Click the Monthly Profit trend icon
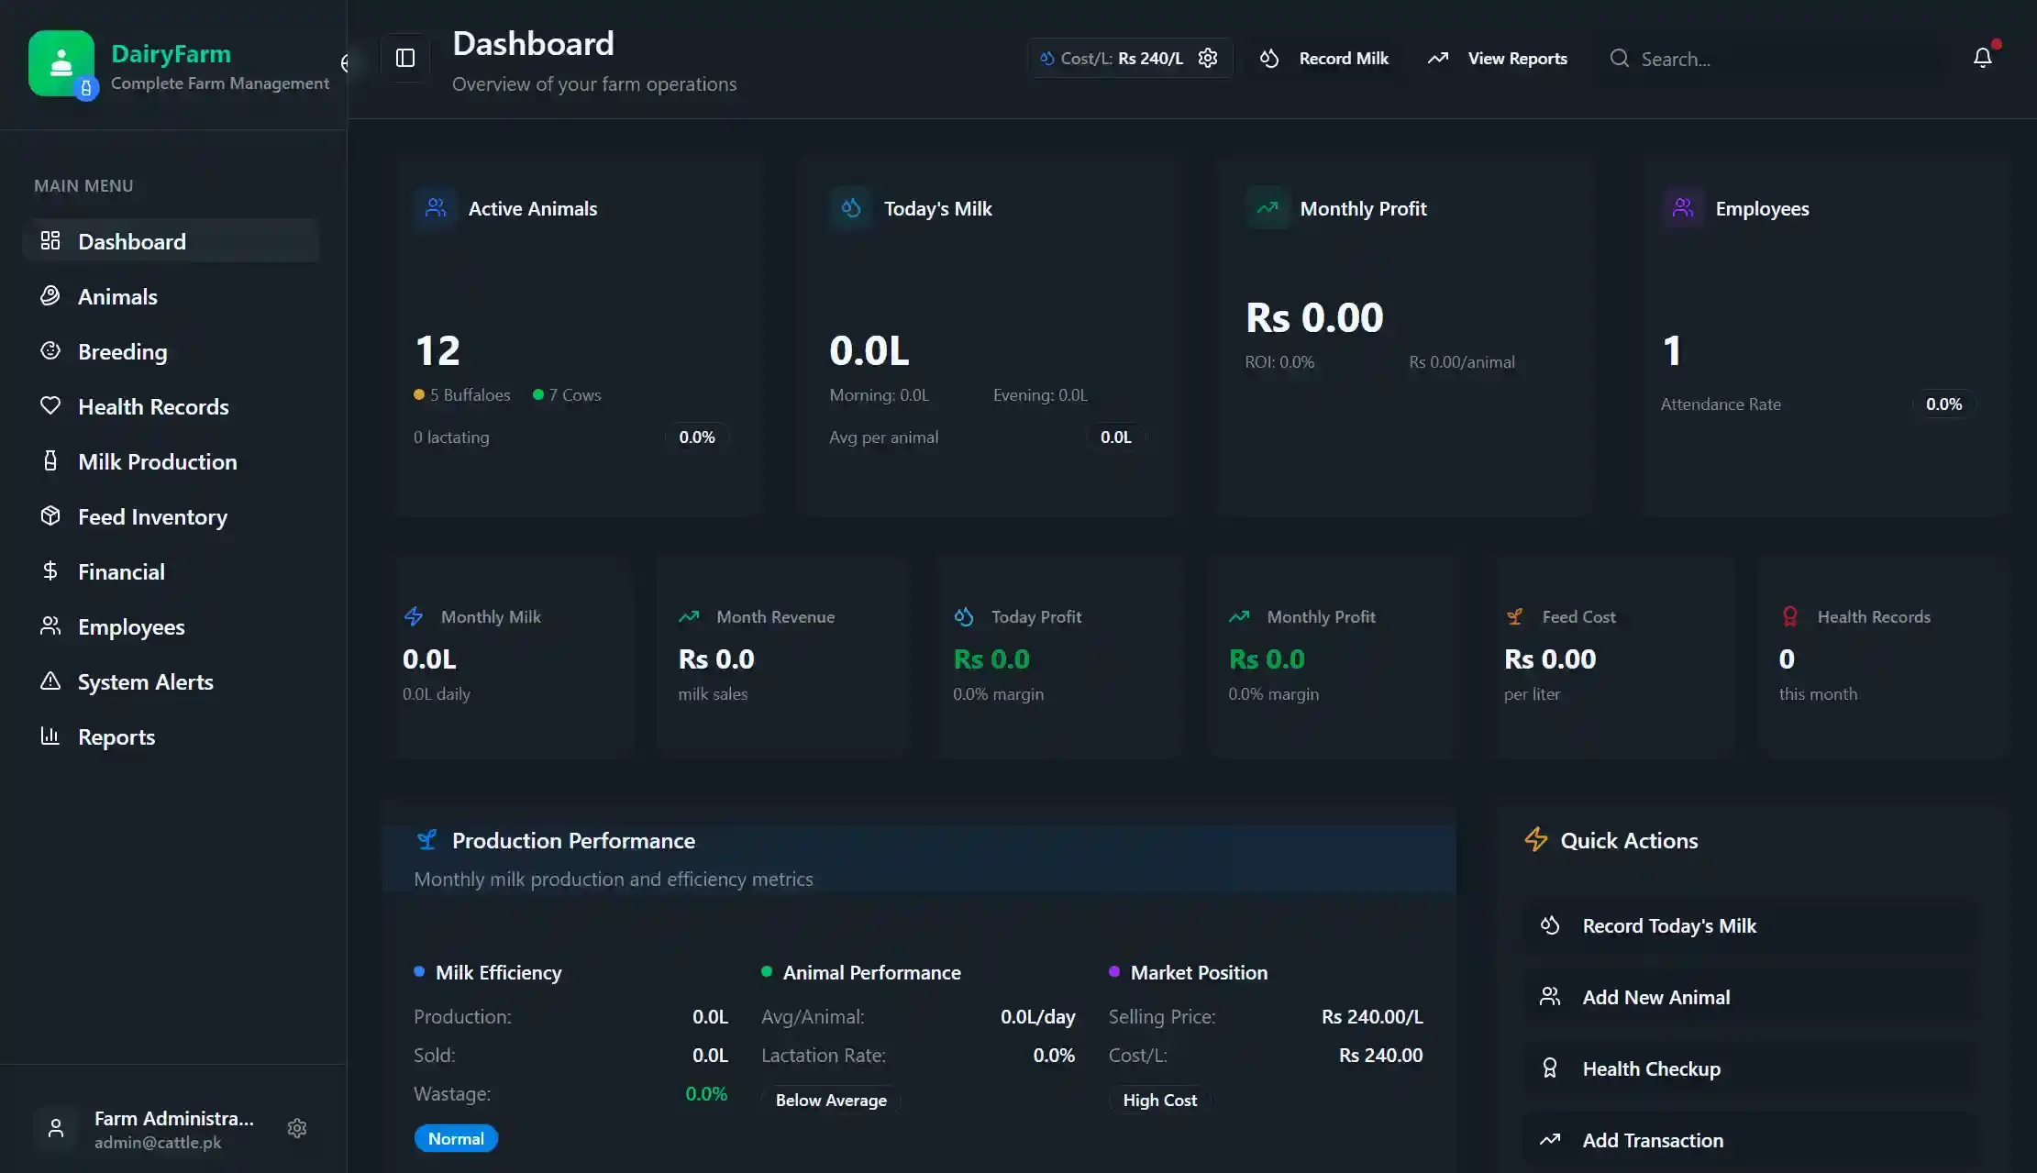 point(1268,208)
